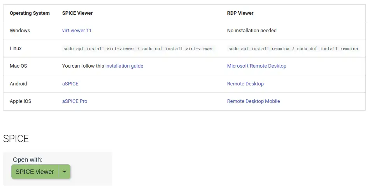
Task: Click the SPICE section heading
Action: [x=16, y=139]
